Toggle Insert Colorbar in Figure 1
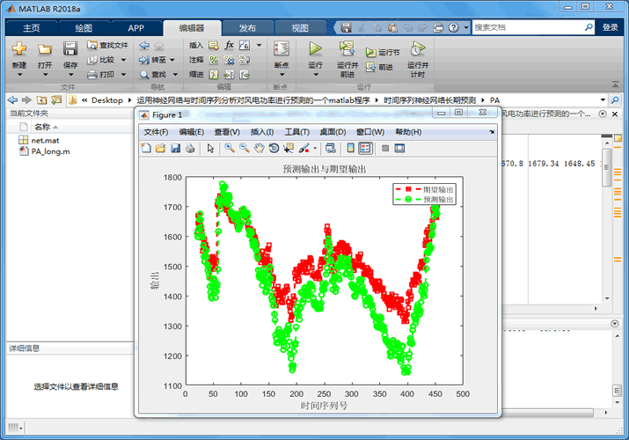Image resolution: width=629 pixels, height=440 pixels. point(350,149)
